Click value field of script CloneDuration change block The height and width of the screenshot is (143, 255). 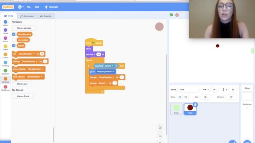122,77
